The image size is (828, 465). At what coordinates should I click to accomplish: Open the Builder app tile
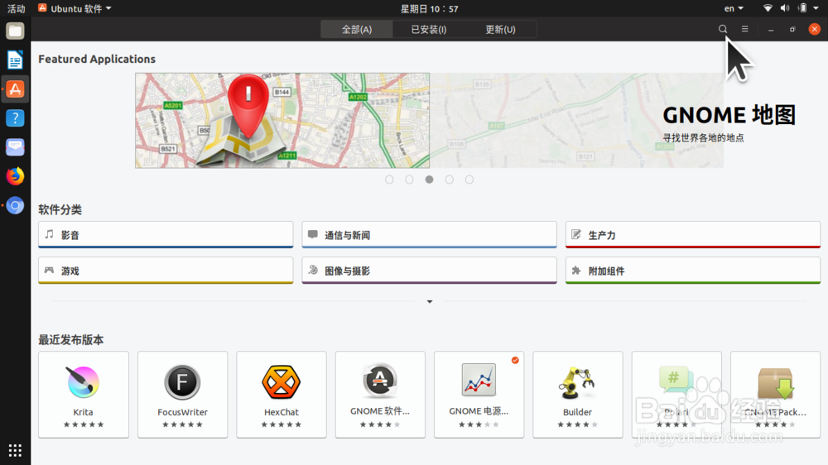(578, 395)
